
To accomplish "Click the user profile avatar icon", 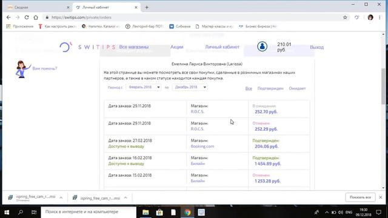I will [x=262, y=47].
